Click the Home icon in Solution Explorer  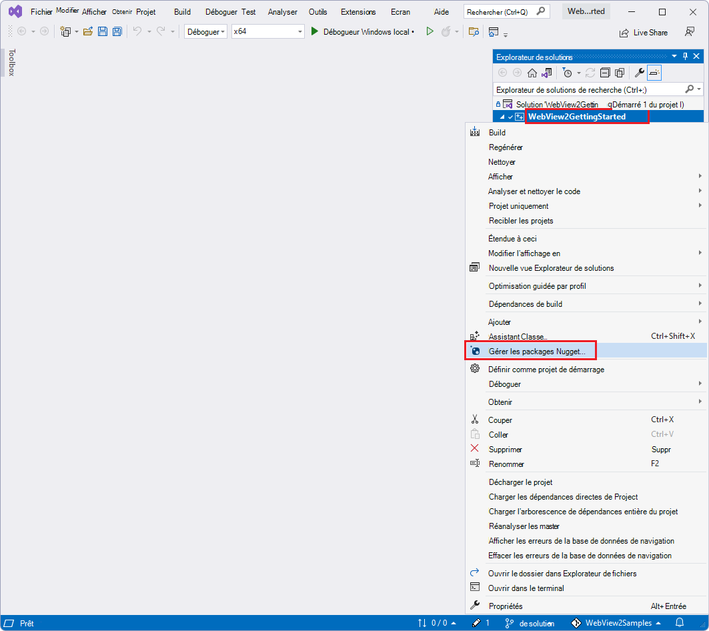pyautogui.click(x=532, y=73)
